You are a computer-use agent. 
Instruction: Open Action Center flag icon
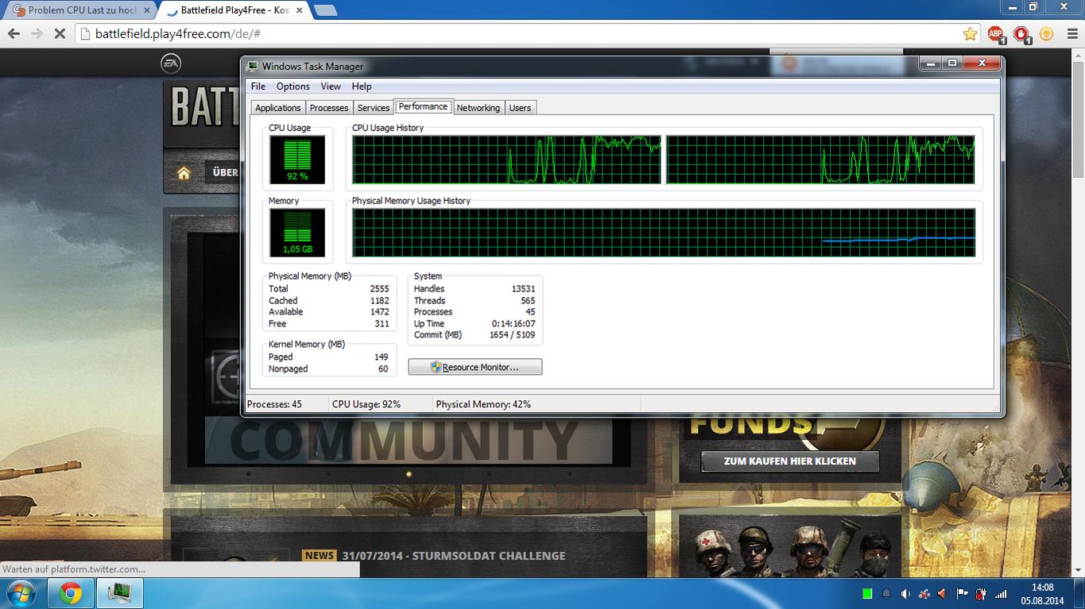963,593
